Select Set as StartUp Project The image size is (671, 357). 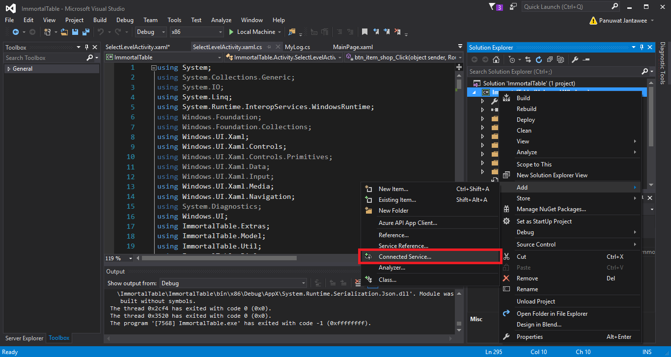[x=571, y=221]
